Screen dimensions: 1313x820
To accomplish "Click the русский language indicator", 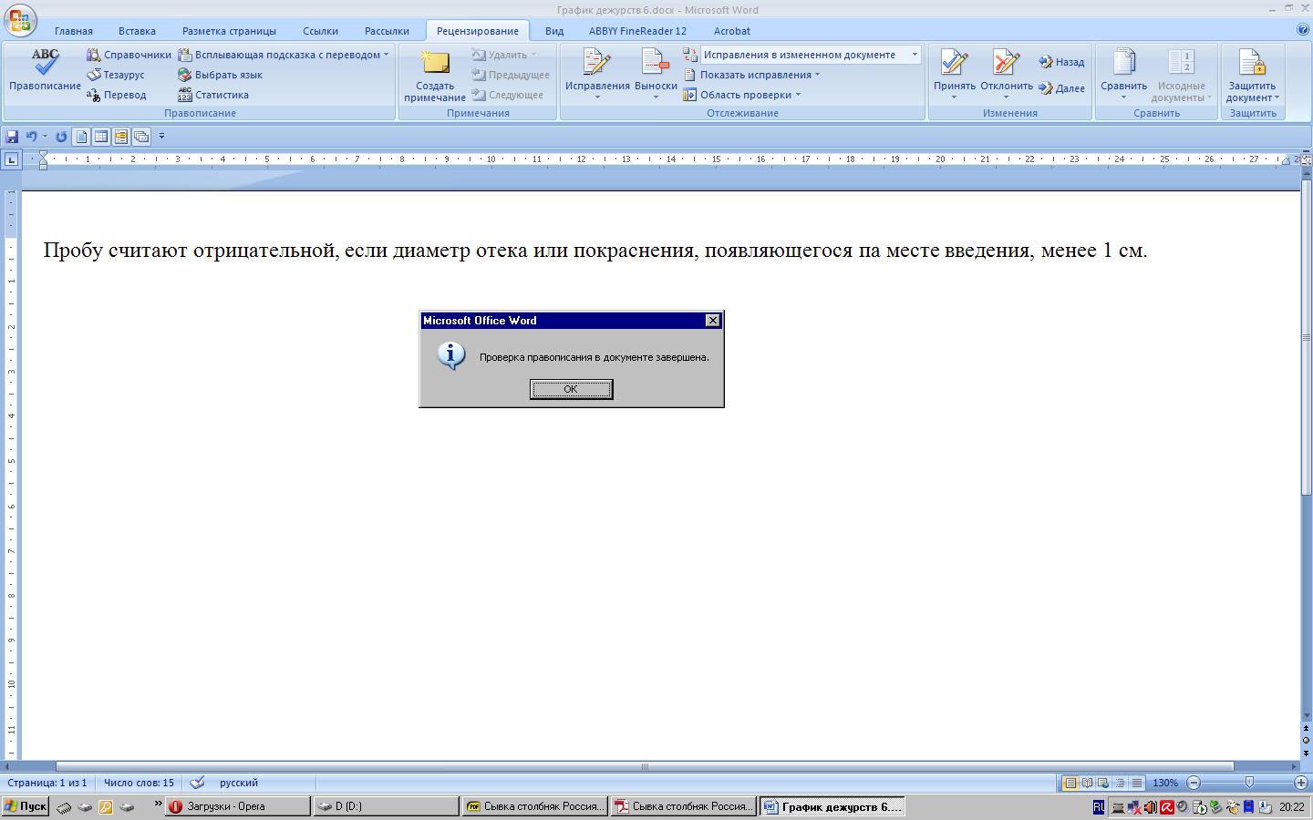I will (239, 783).
